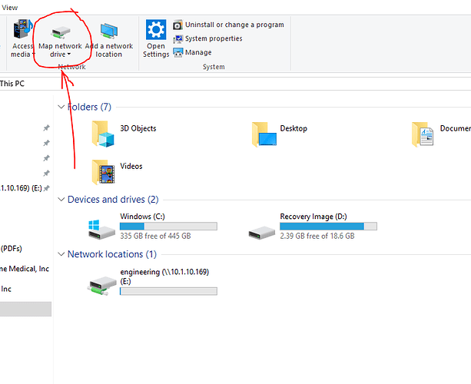This screenshot has height=384, width=471.
Task: Switch to the View ribbon tab
Action: tap(10, 8)
